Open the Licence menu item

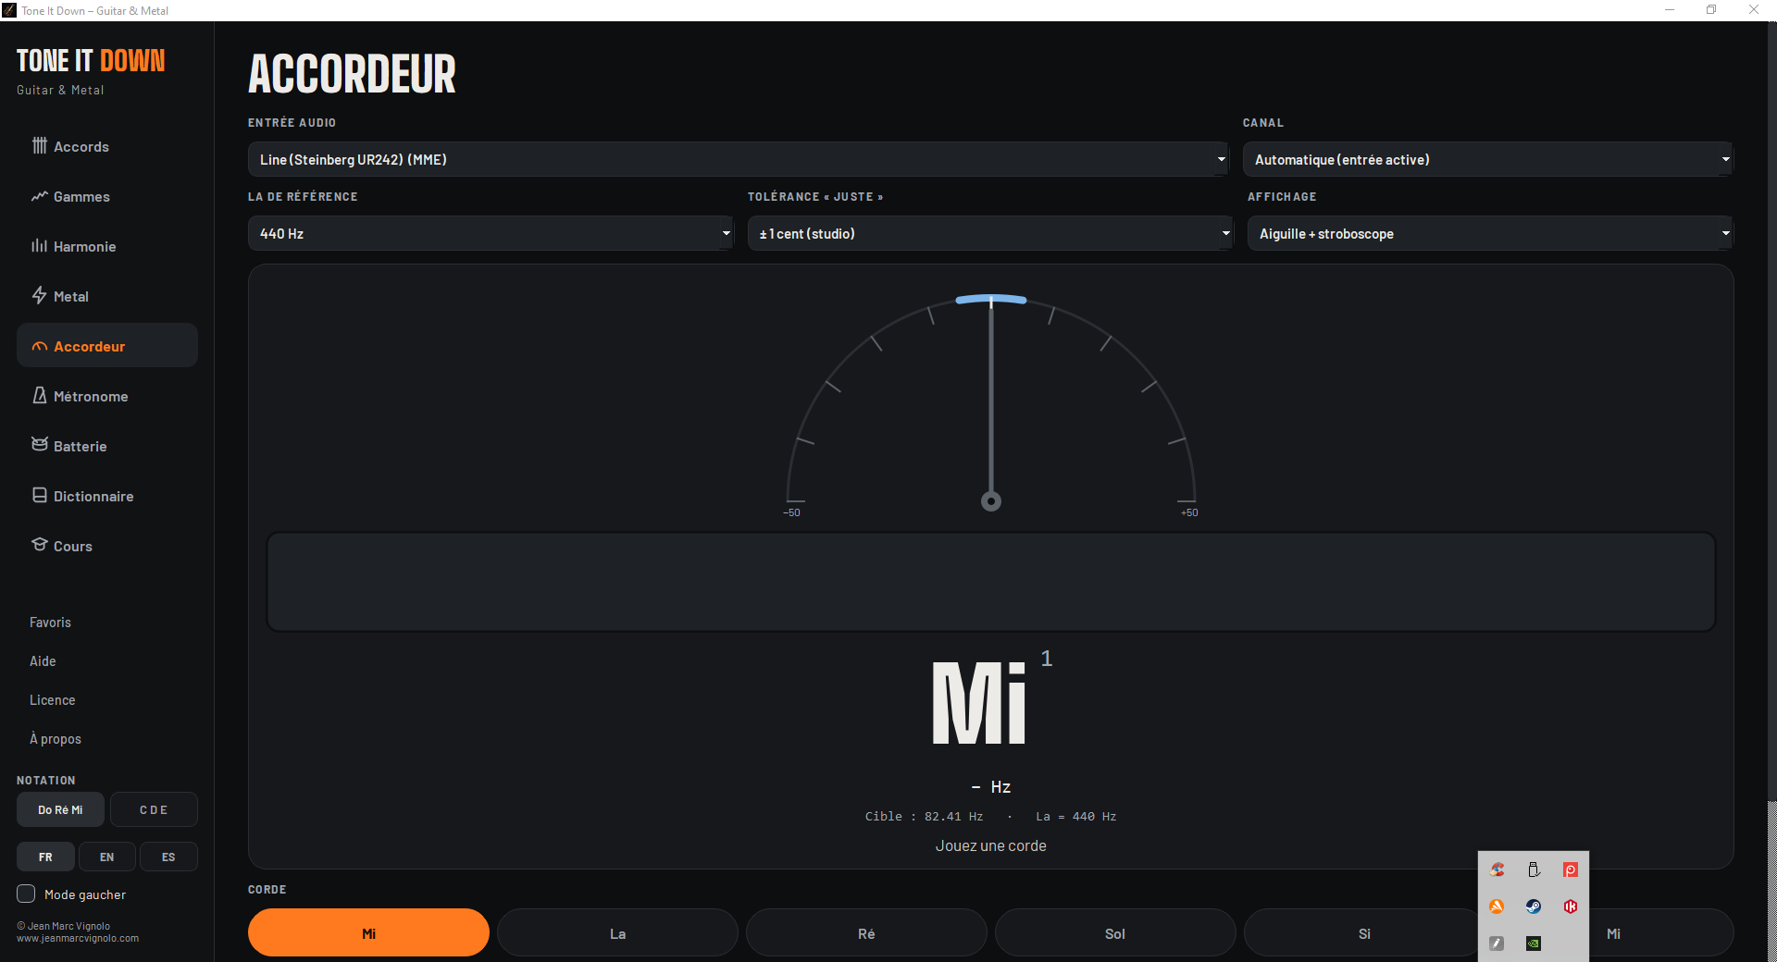pyautogui.click(x=52, y=700)
